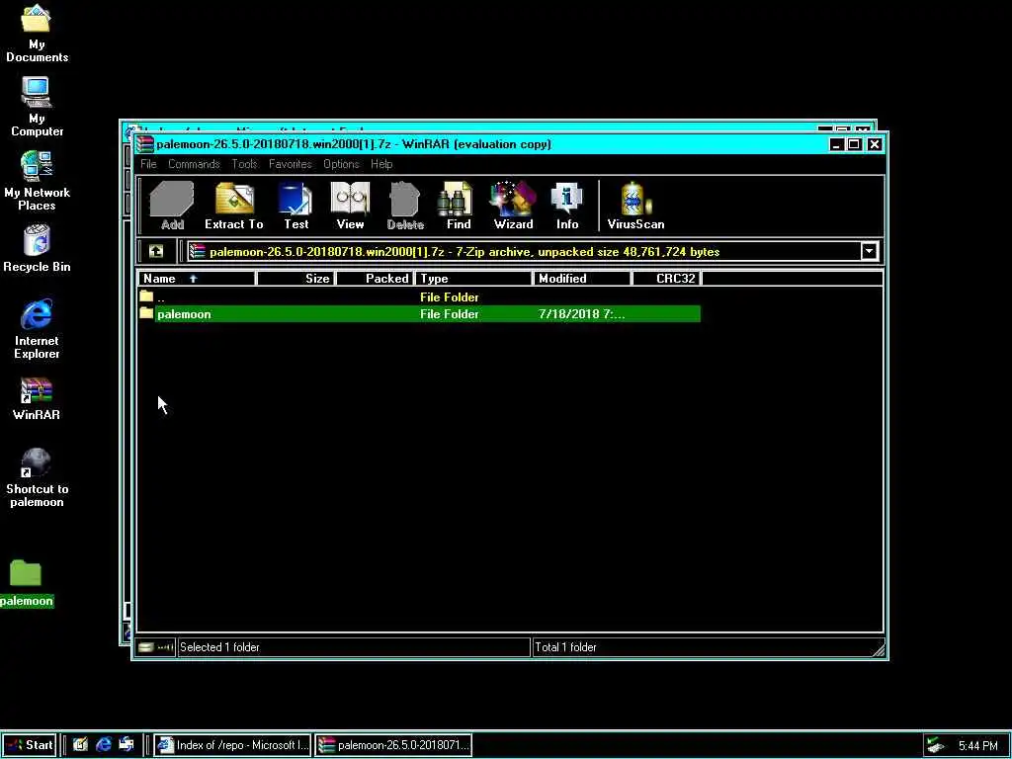
Task: Click the WinRAR title bar icon
Action: (x=145, y=144)
